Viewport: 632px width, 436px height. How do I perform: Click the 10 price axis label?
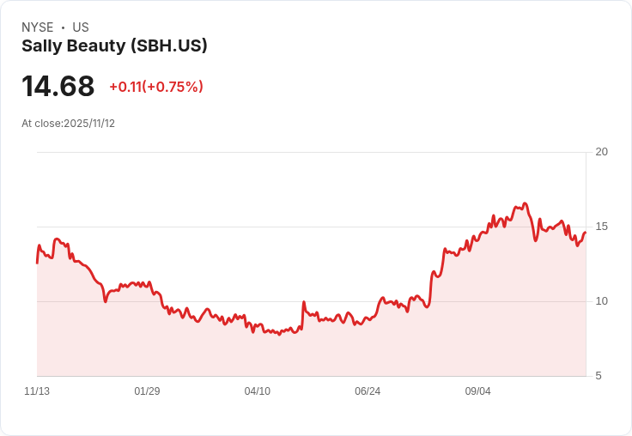click(x=602, y=301)
